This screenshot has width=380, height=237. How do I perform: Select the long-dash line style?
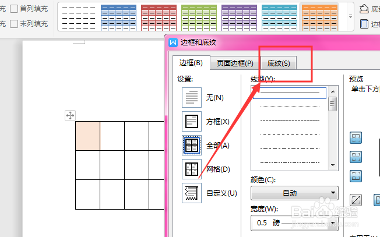coord(290,135)
